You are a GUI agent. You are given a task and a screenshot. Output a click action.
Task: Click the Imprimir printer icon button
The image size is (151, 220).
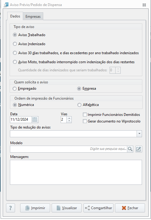click(35, 208)
